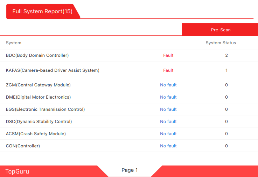Click fault count 0 for EGS
Image resolution: width=258 pixels, height=177 pixels.
coord(226,109)
